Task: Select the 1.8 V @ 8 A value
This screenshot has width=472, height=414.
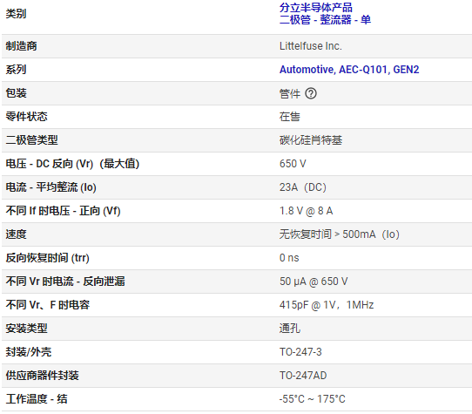Action: coord(307,211)
